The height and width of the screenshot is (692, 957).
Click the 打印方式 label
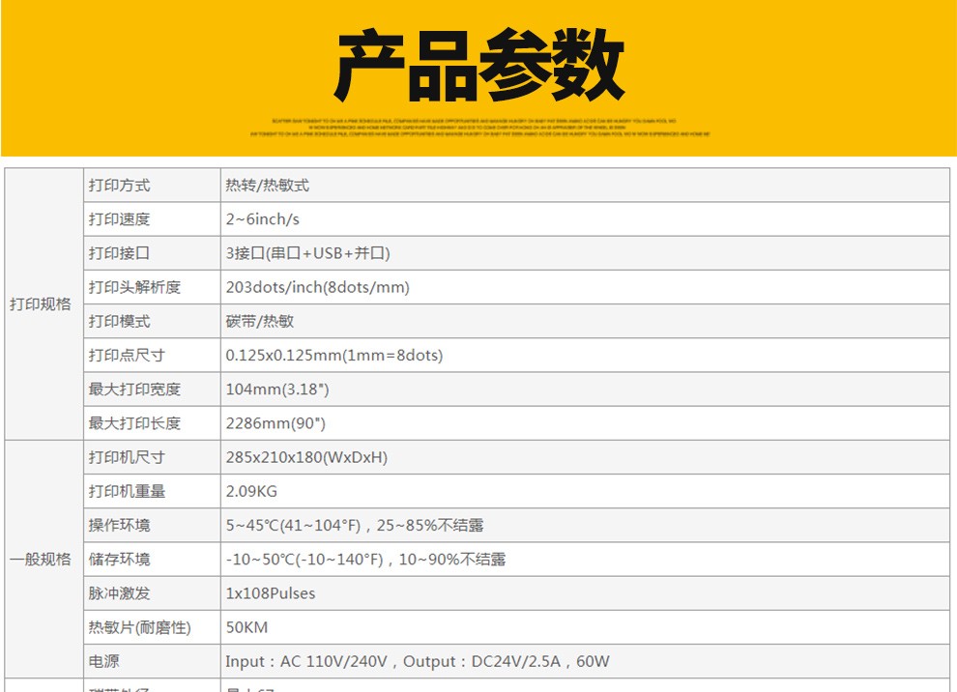tap(119, 186)
